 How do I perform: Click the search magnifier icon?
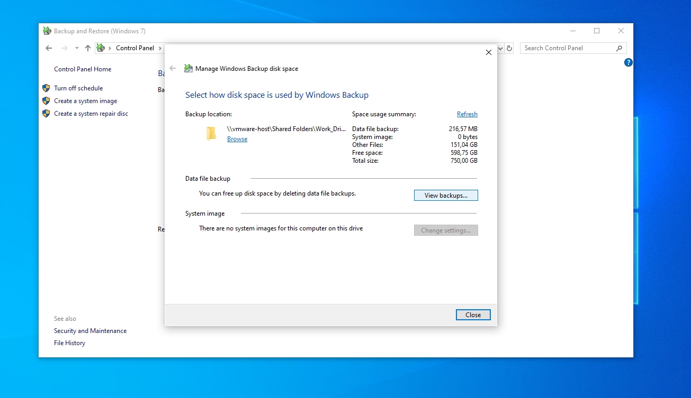click(x=619, y=48)
